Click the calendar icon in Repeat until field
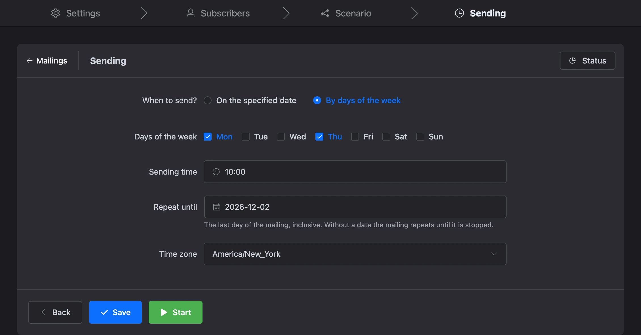This screenshot has height=335, width=641. 217,207
